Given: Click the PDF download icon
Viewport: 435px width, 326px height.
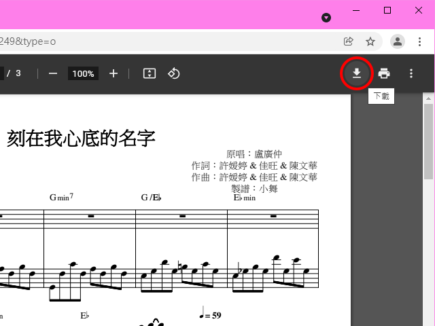Looking at the screenshot, I should tap(356, 73).
